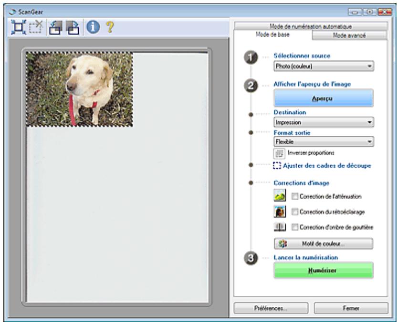
Task: Rotate the preview image left
Action: coord(56,27)
